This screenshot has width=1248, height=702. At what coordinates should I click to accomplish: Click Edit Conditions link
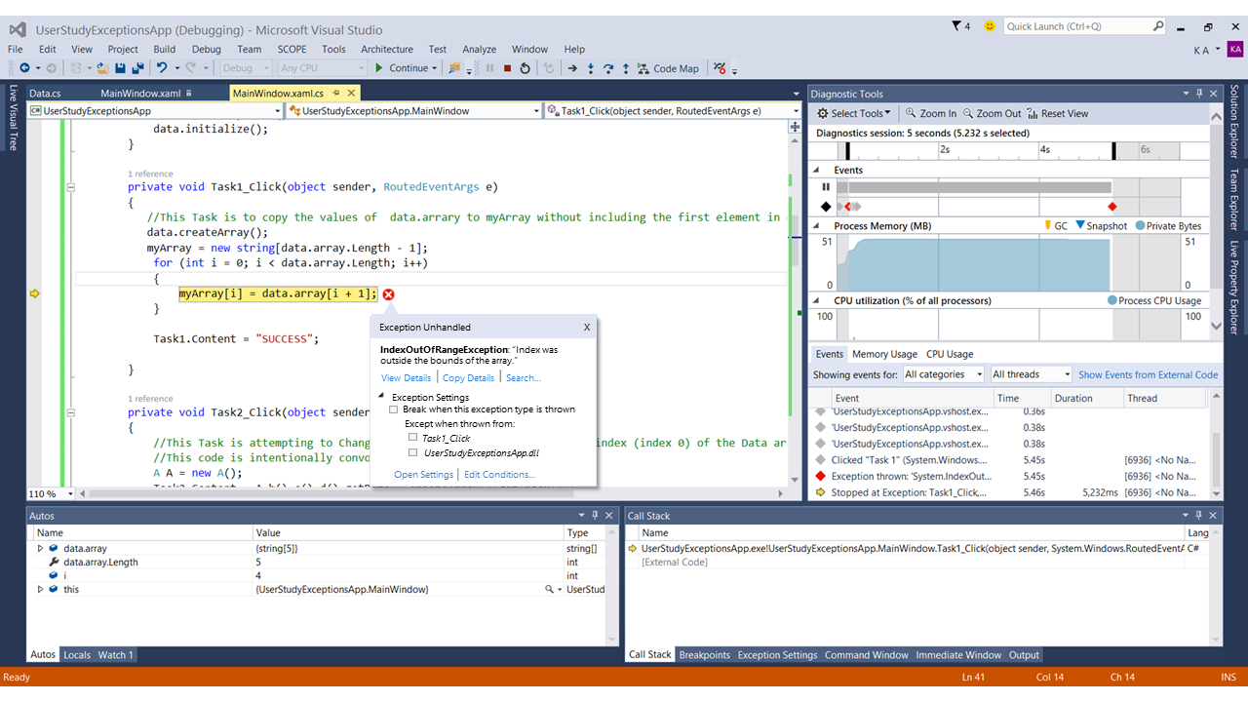click(x=499, y=475)
